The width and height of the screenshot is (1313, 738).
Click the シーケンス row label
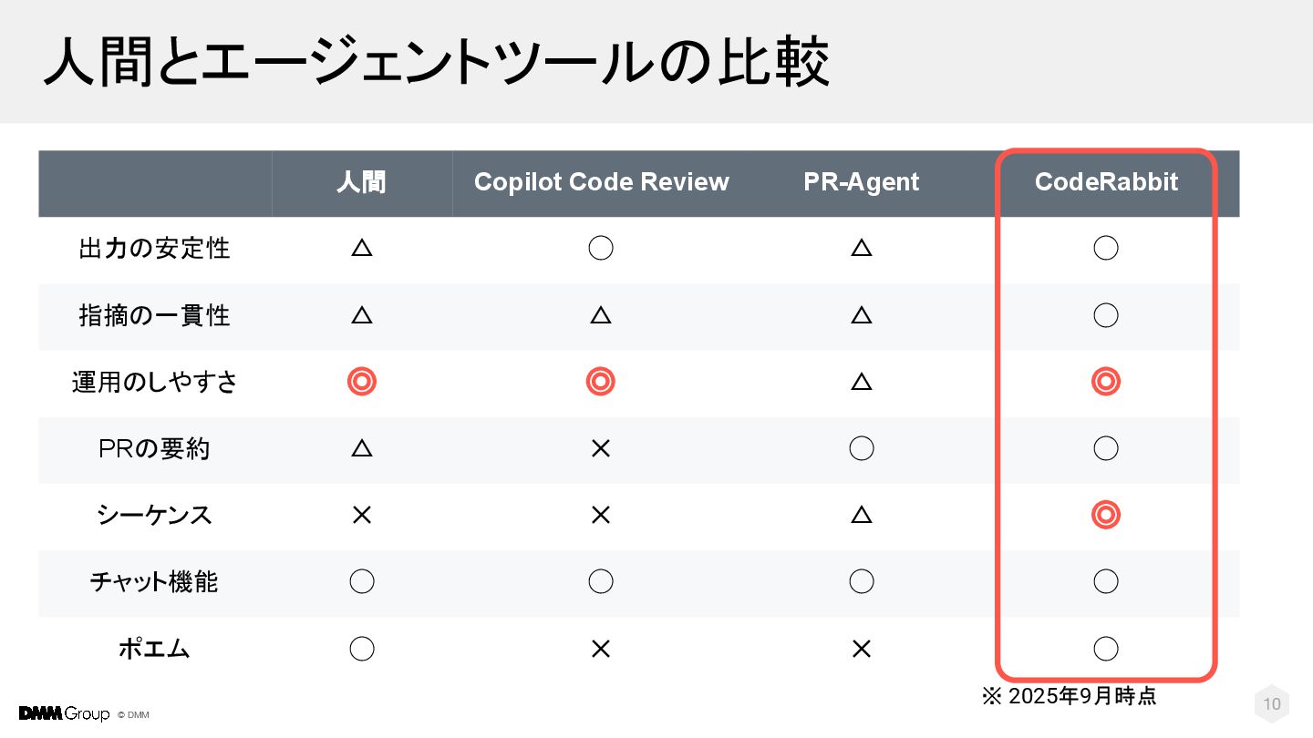click(155, 515)
